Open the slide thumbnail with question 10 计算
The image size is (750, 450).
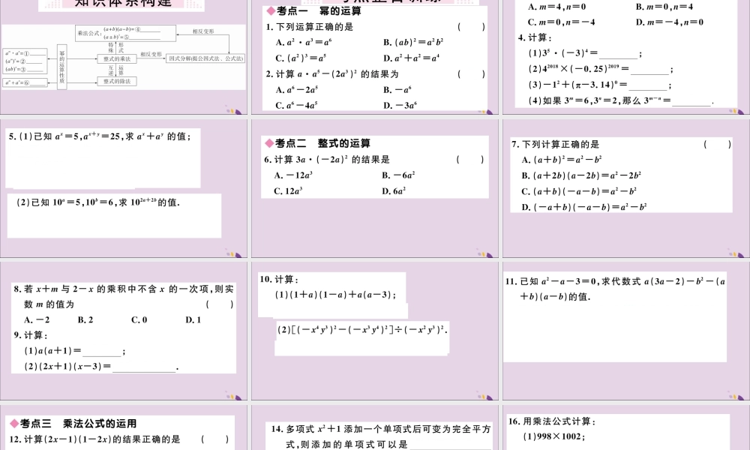point(375,331)
